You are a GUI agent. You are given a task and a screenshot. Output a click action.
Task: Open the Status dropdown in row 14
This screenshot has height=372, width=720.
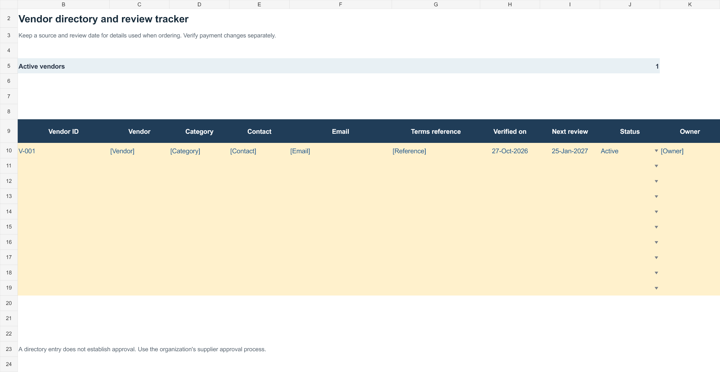point(656,212)
